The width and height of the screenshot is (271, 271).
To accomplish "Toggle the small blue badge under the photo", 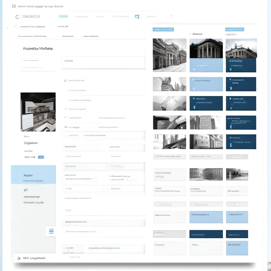I will click(41, 157).
